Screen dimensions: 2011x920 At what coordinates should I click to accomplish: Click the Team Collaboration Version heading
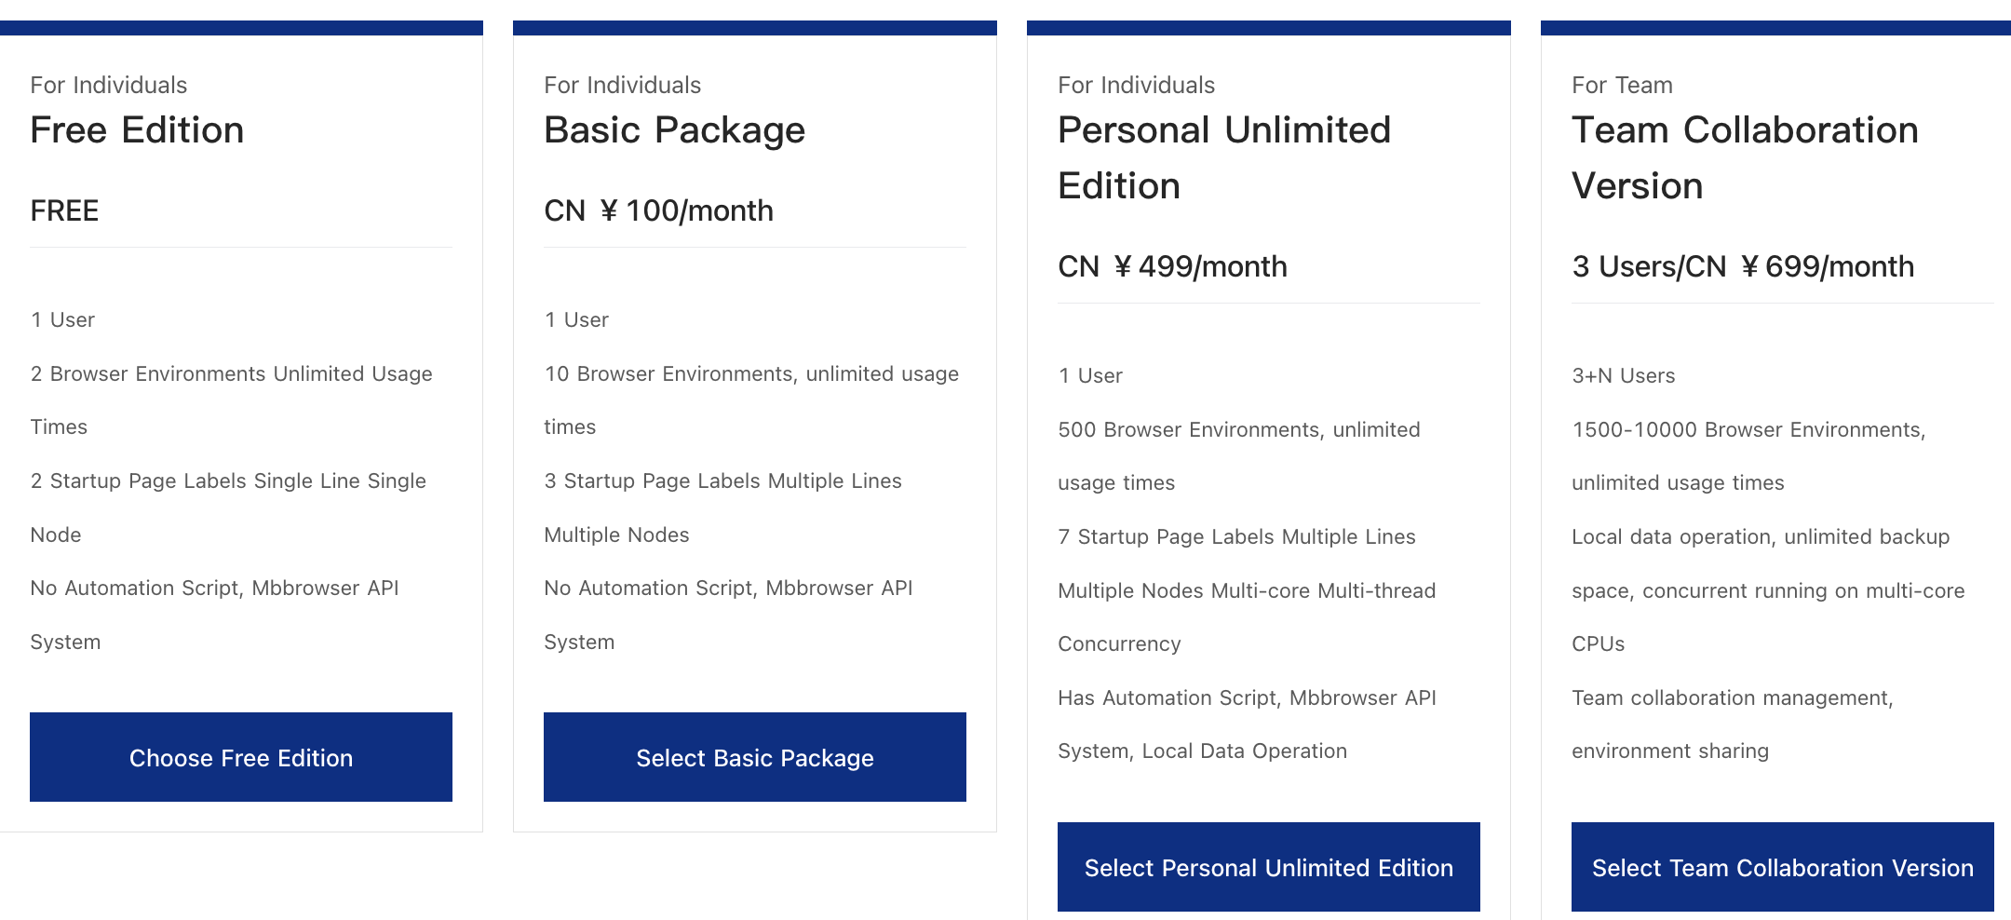click(x=1745, y=157)
